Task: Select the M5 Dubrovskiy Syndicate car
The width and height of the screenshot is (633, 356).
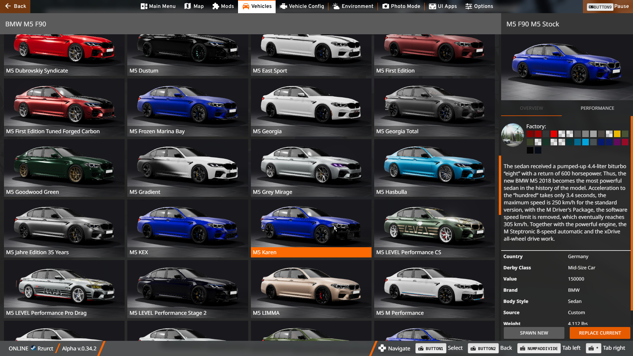Action: point(64,55)
